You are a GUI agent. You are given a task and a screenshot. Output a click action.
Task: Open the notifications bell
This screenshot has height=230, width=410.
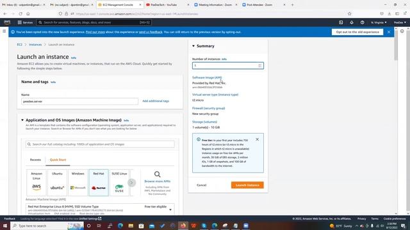click(x=352, y=22)
